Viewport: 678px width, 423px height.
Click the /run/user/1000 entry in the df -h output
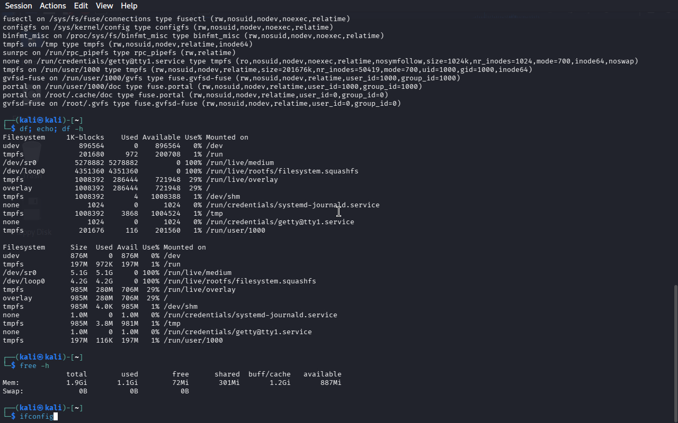pyautogui.click(x=193, y=341)
